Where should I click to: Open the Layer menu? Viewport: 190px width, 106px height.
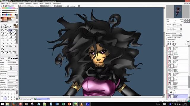click(x=21, y=4)
